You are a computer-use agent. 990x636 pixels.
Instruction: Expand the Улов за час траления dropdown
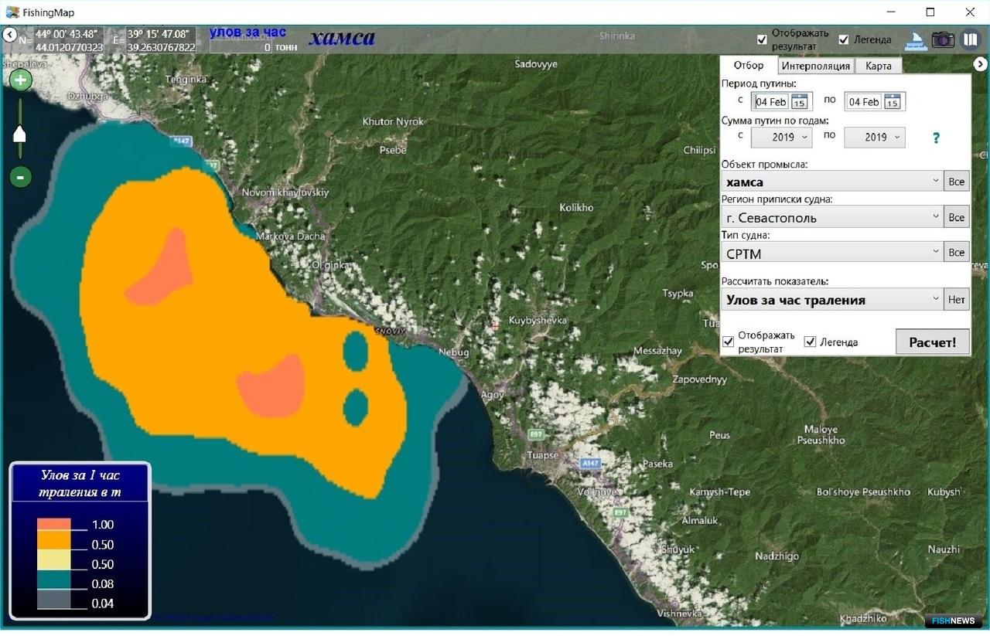pyautogui.click(x=832, y=299)
